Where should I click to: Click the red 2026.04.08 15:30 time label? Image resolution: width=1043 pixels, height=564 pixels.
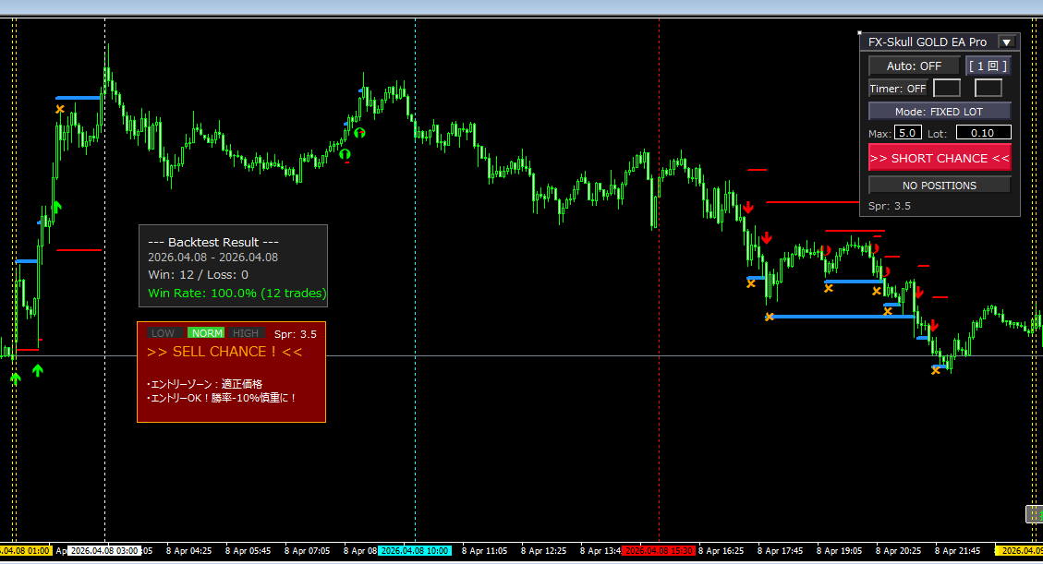[659, 551]
